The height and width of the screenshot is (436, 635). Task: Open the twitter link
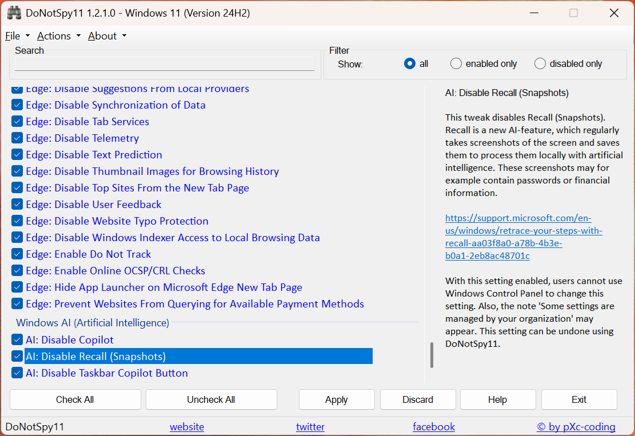[x=310, y=427]
